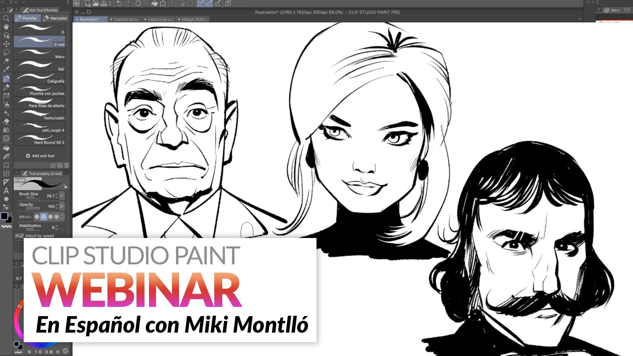Click the Redo arrow
633x356 pixels.
pos(127,3)
